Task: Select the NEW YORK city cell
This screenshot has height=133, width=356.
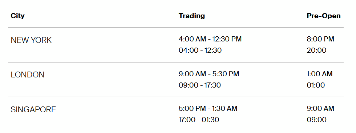Action: click(31, 40)
